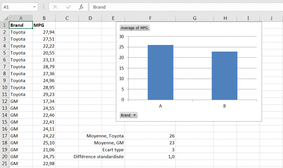
Task: Select the cell with value 24,75
Action: click(44, 157)
